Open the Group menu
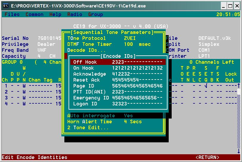 (x=96, y=14)
